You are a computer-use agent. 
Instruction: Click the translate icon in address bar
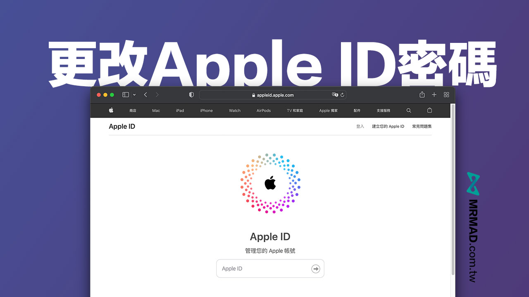click(x=335, y=95)
